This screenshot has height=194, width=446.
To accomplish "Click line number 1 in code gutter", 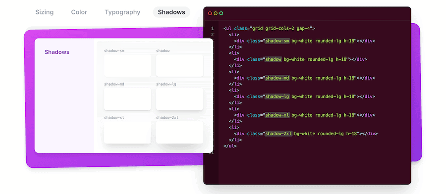I will (x=212, y=28).
